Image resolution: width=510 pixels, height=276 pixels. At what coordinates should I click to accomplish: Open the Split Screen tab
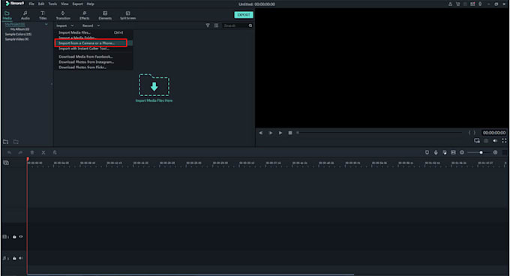click(x=127, y=15)
